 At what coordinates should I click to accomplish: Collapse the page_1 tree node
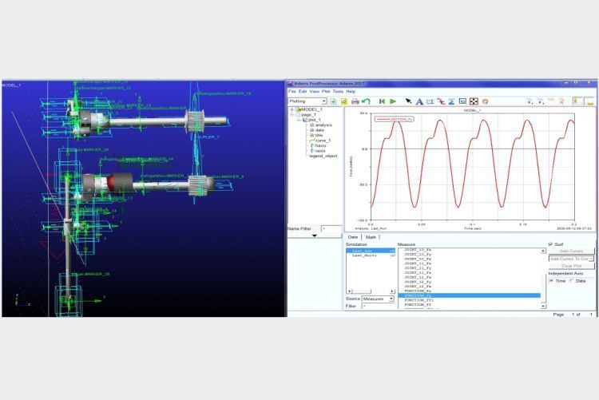pyautogui.click(x=292, y=115)
